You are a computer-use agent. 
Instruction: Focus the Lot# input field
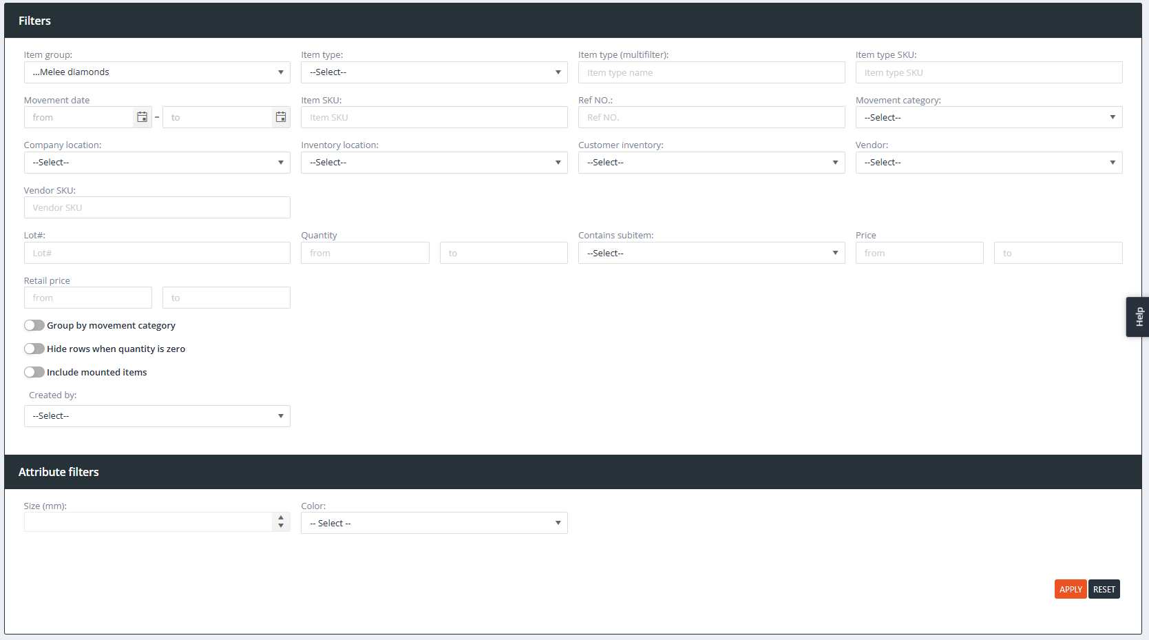157,253
